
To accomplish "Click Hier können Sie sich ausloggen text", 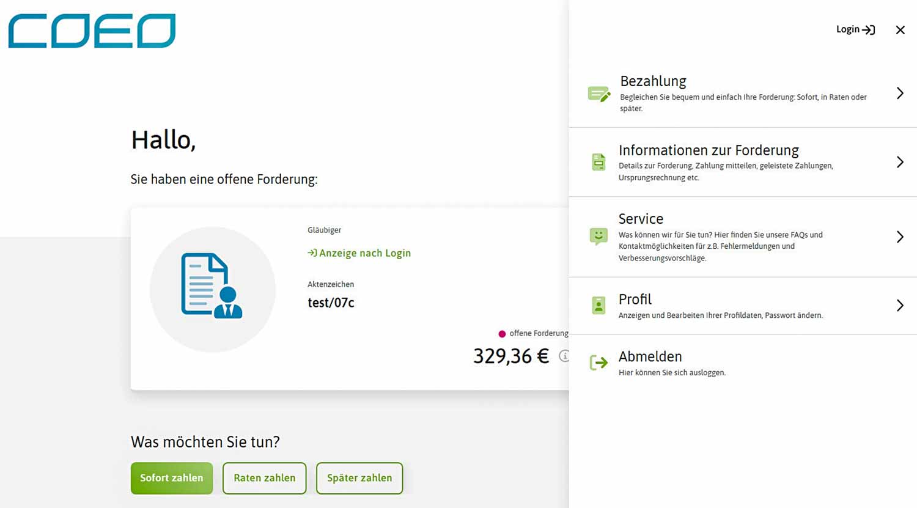I will click(672, 372).
